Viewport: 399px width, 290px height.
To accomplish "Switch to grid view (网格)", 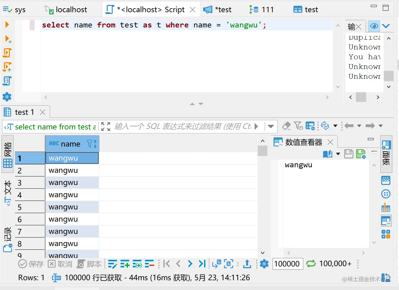I will [8, 154].
